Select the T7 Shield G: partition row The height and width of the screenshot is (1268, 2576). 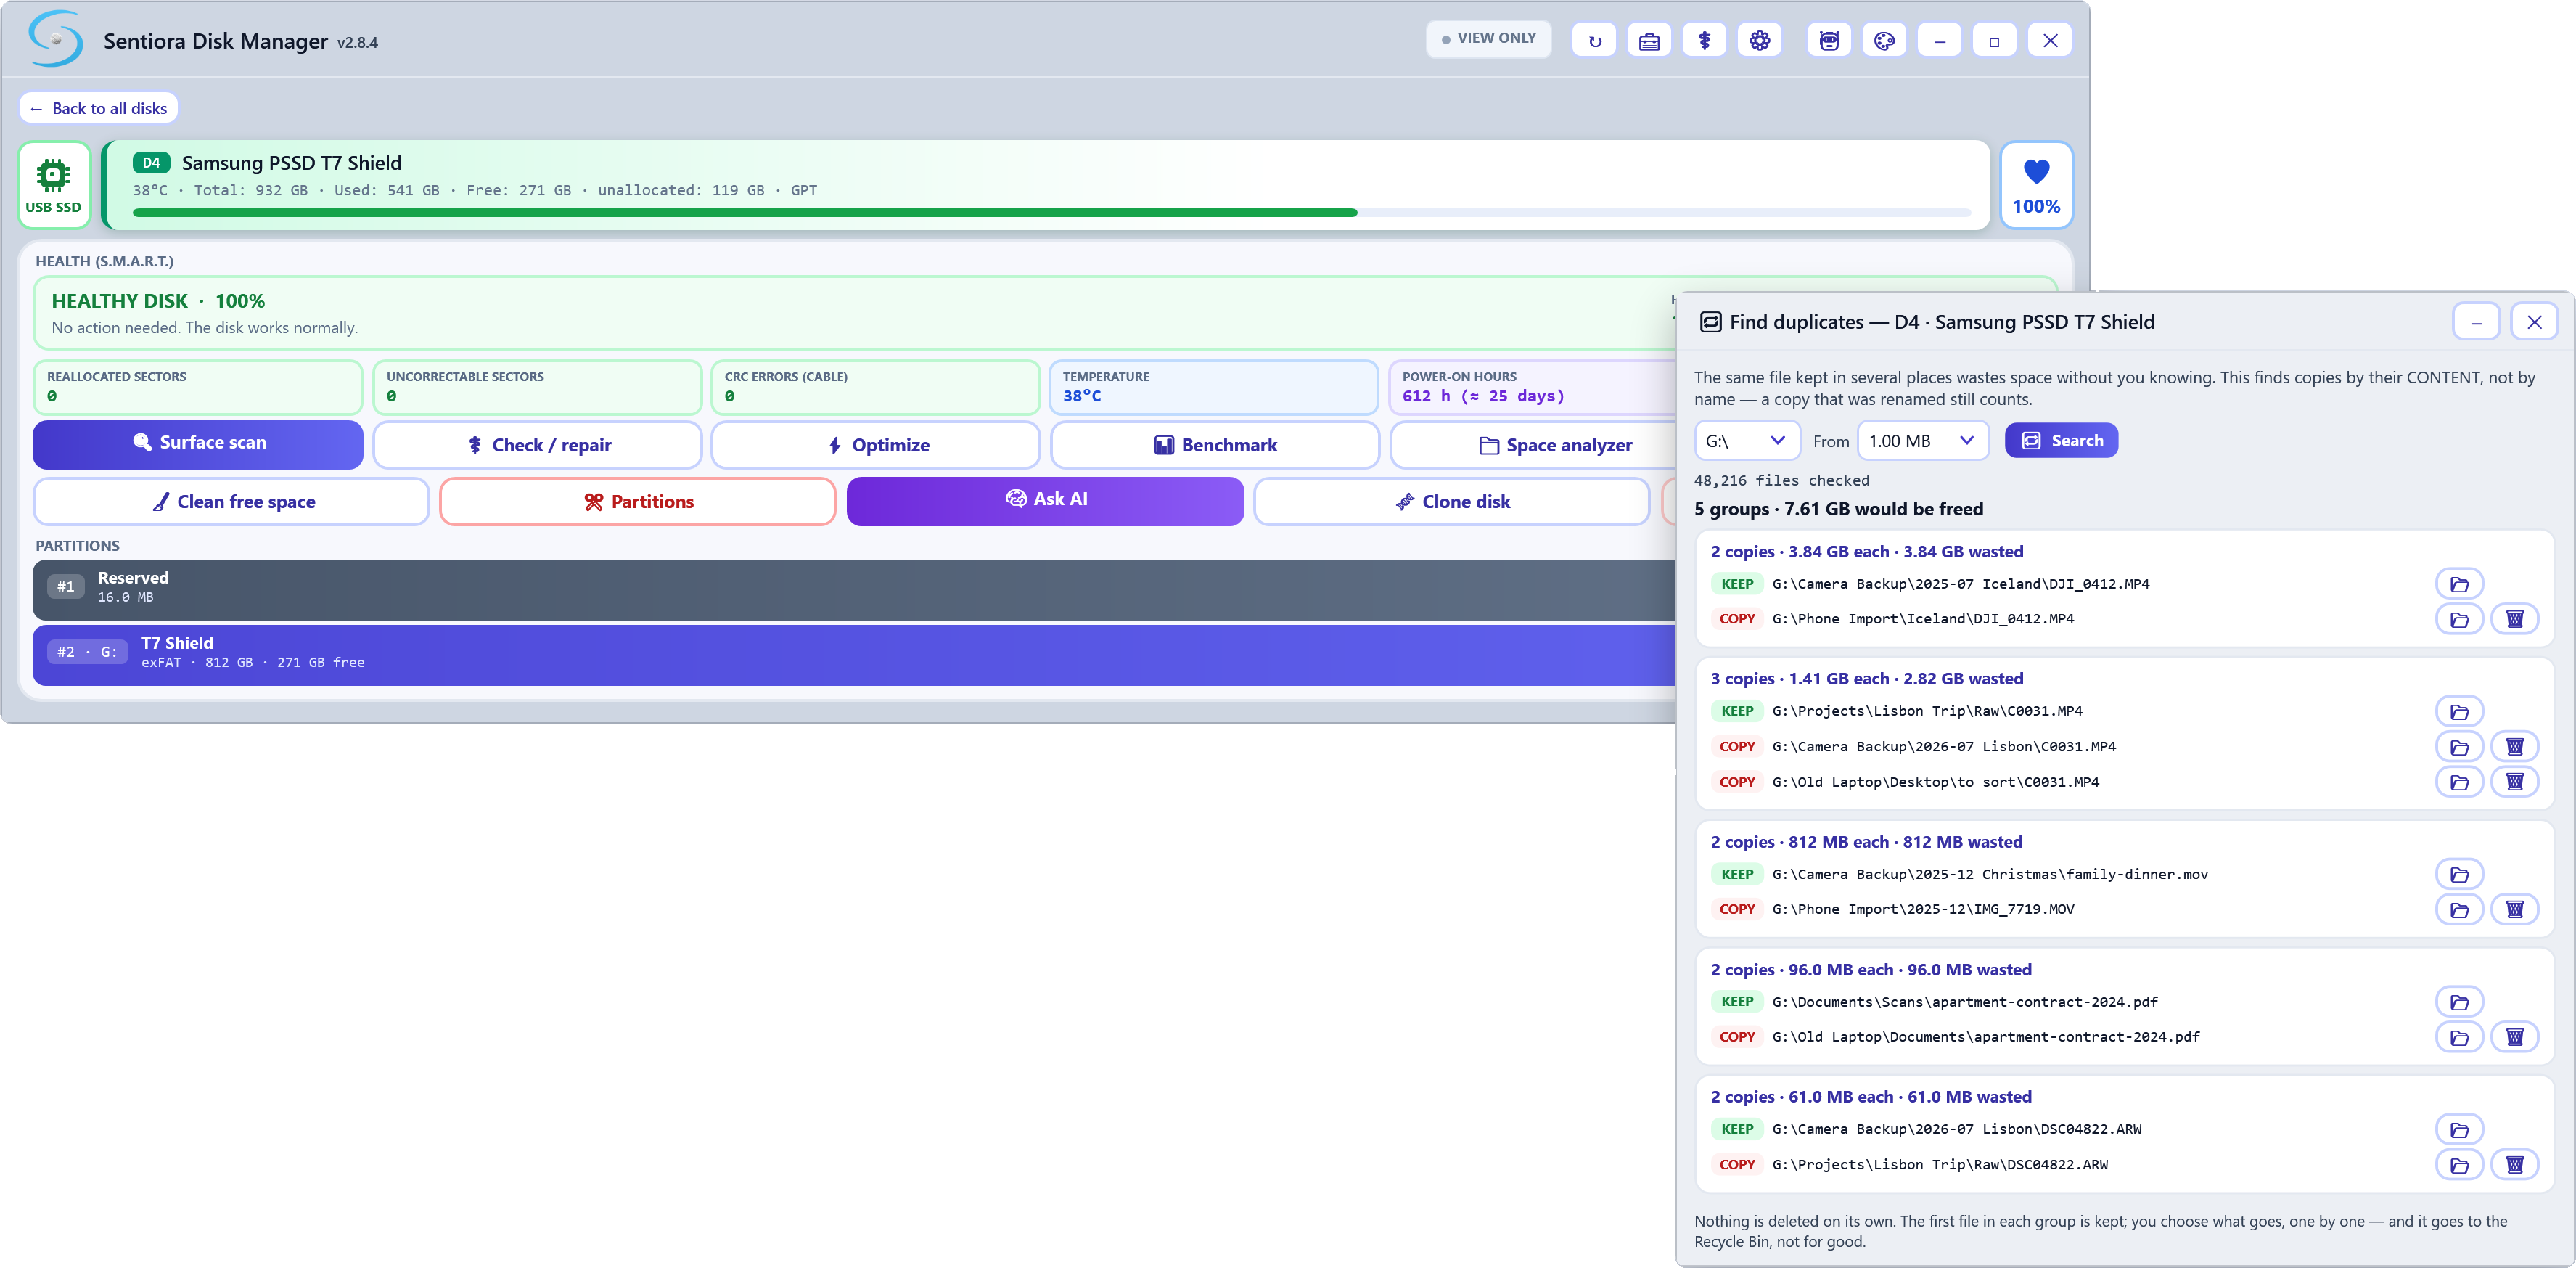tap(854, 655)
